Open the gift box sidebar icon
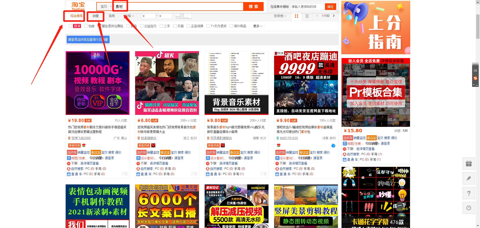The width and height of the screenshot is (480, 228). (469, 164)
